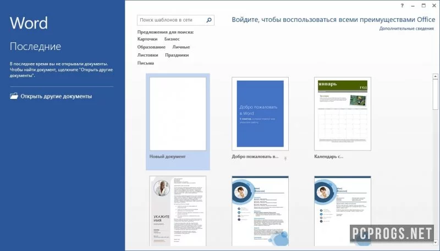This screenshot has width=440, height=251.
Task: Search suggestion Карточки
Action: (147, 39)
